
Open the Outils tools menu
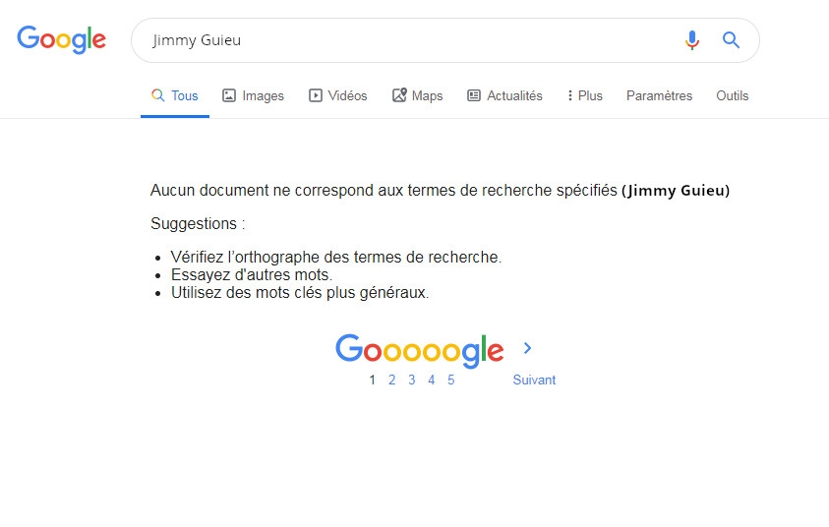[x=732, y=96]
